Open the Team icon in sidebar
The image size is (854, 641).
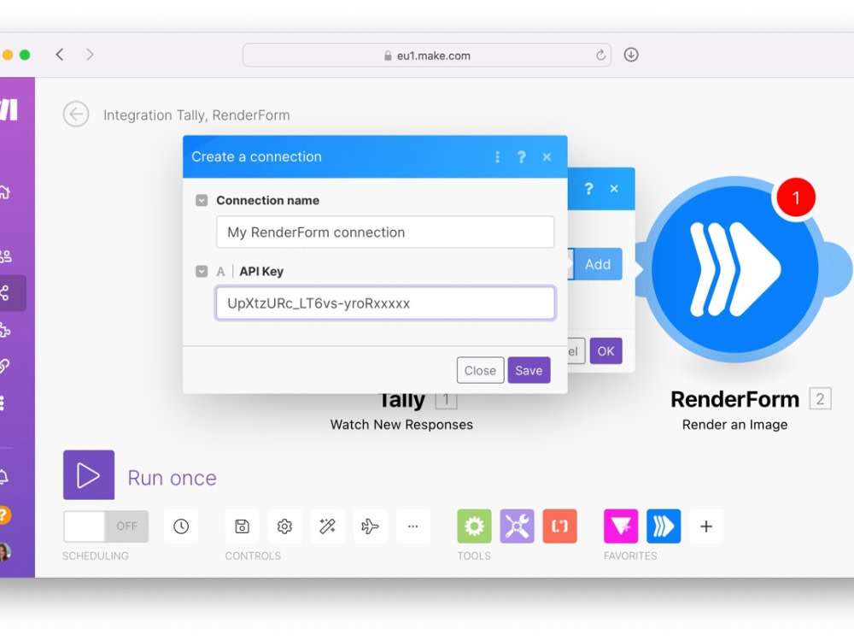[x=5, y=256]
